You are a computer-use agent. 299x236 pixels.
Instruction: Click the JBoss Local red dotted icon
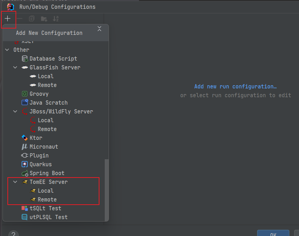click(x=33, y=120)
